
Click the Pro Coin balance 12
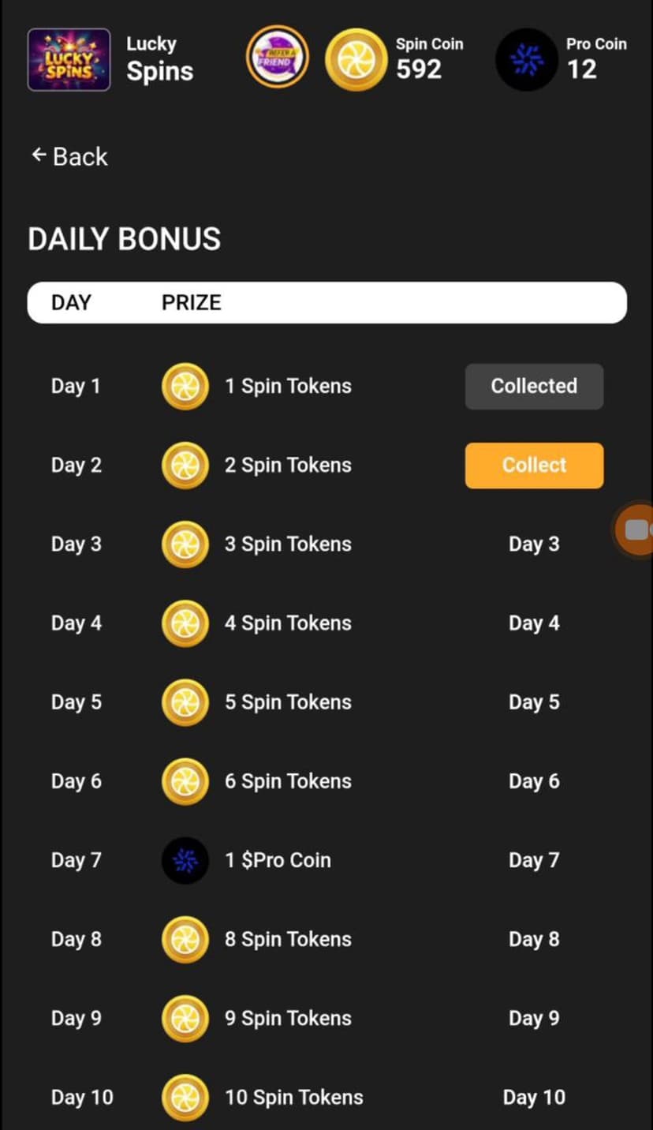coord(582,69)
